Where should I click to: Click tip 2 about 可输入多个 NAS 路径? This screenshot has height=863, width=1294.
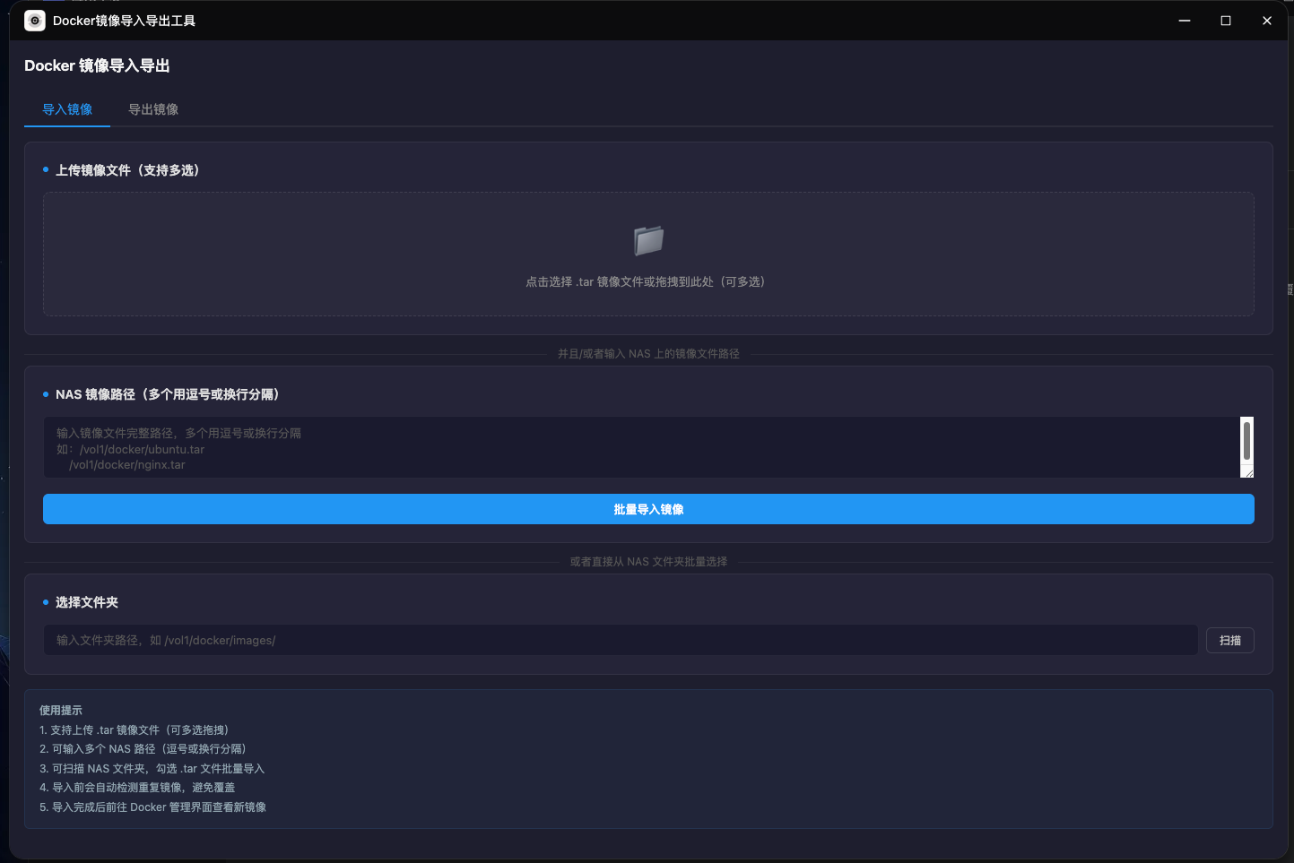point(143,749)
